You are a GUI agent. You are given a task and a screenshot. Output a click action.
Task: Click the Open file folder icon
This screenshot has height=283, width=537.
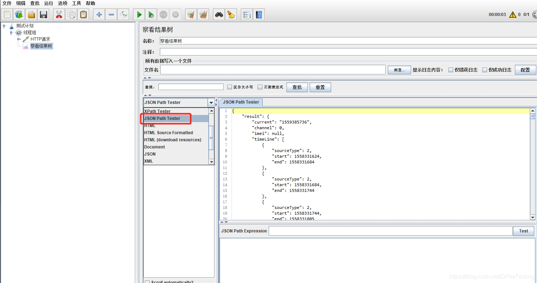click(31, 15)
